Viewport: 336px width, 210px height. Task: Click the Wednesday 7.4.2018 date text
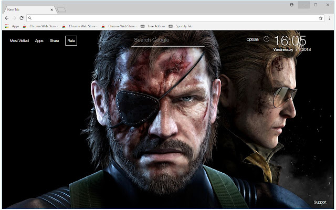(x=292, y=49)
